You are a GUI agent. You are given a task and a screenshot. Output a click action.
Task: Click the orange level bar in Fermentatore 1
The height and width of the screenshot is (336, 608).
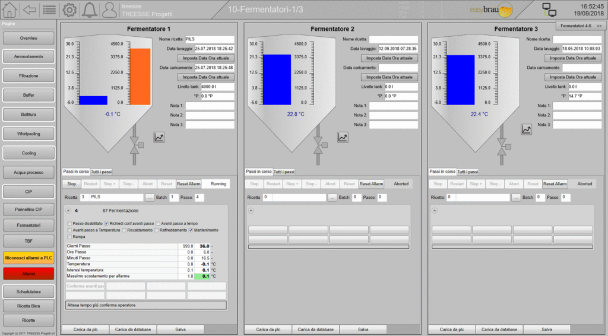coord(140,76)
